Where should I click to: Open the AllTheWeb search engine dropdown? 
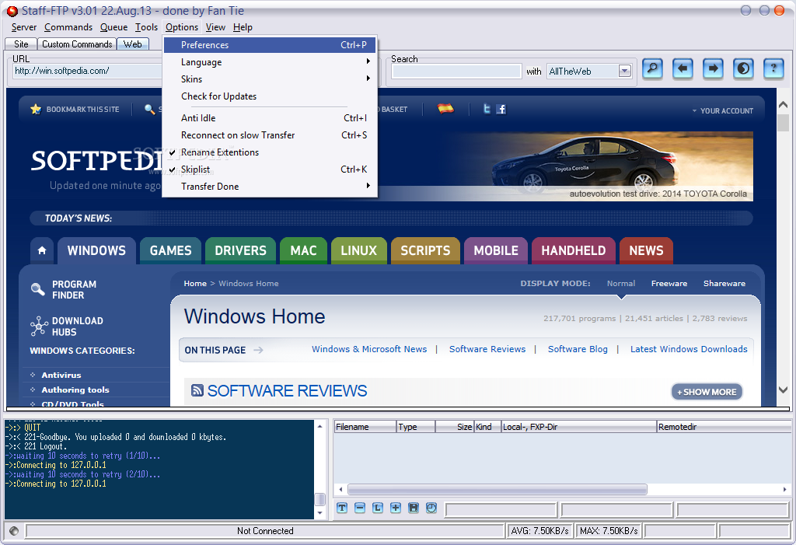point(625,71)
